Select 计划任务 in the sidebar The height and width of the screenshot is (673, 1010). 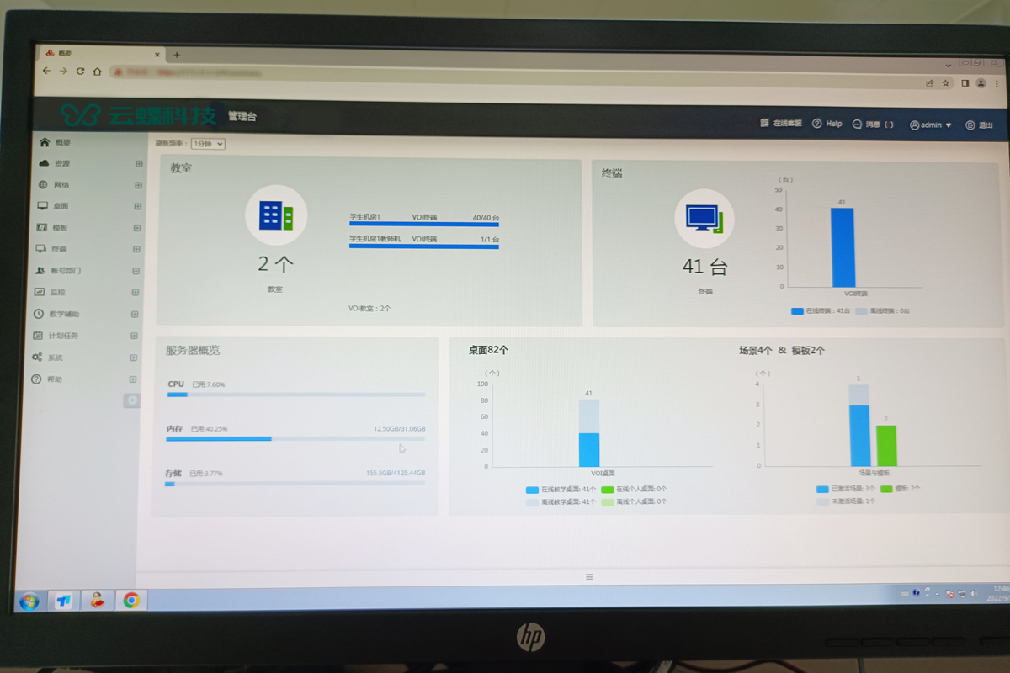63,336
